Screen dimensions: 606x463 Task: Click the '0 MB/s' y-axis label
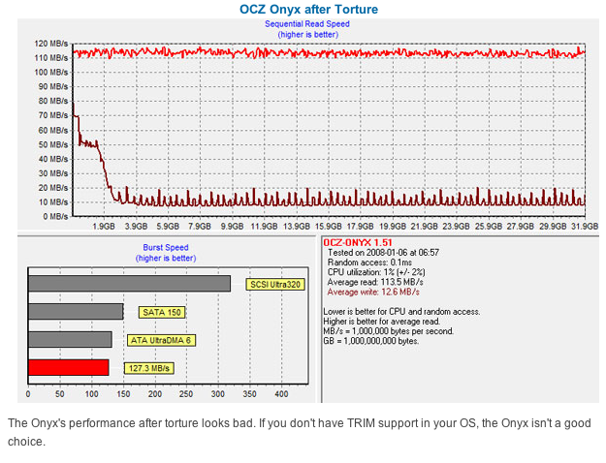55,216
